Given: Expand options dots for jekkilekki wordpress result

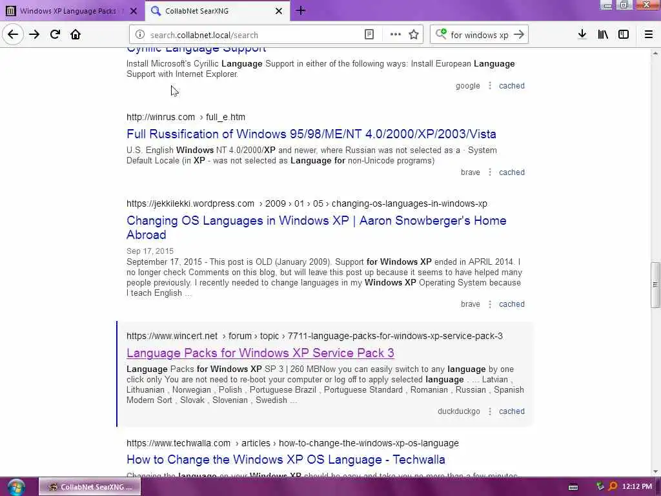Looking at the screenshot, I should click(x=489, y=304).
